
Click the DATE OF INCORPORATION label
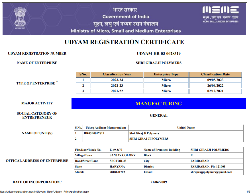[37, 182]
